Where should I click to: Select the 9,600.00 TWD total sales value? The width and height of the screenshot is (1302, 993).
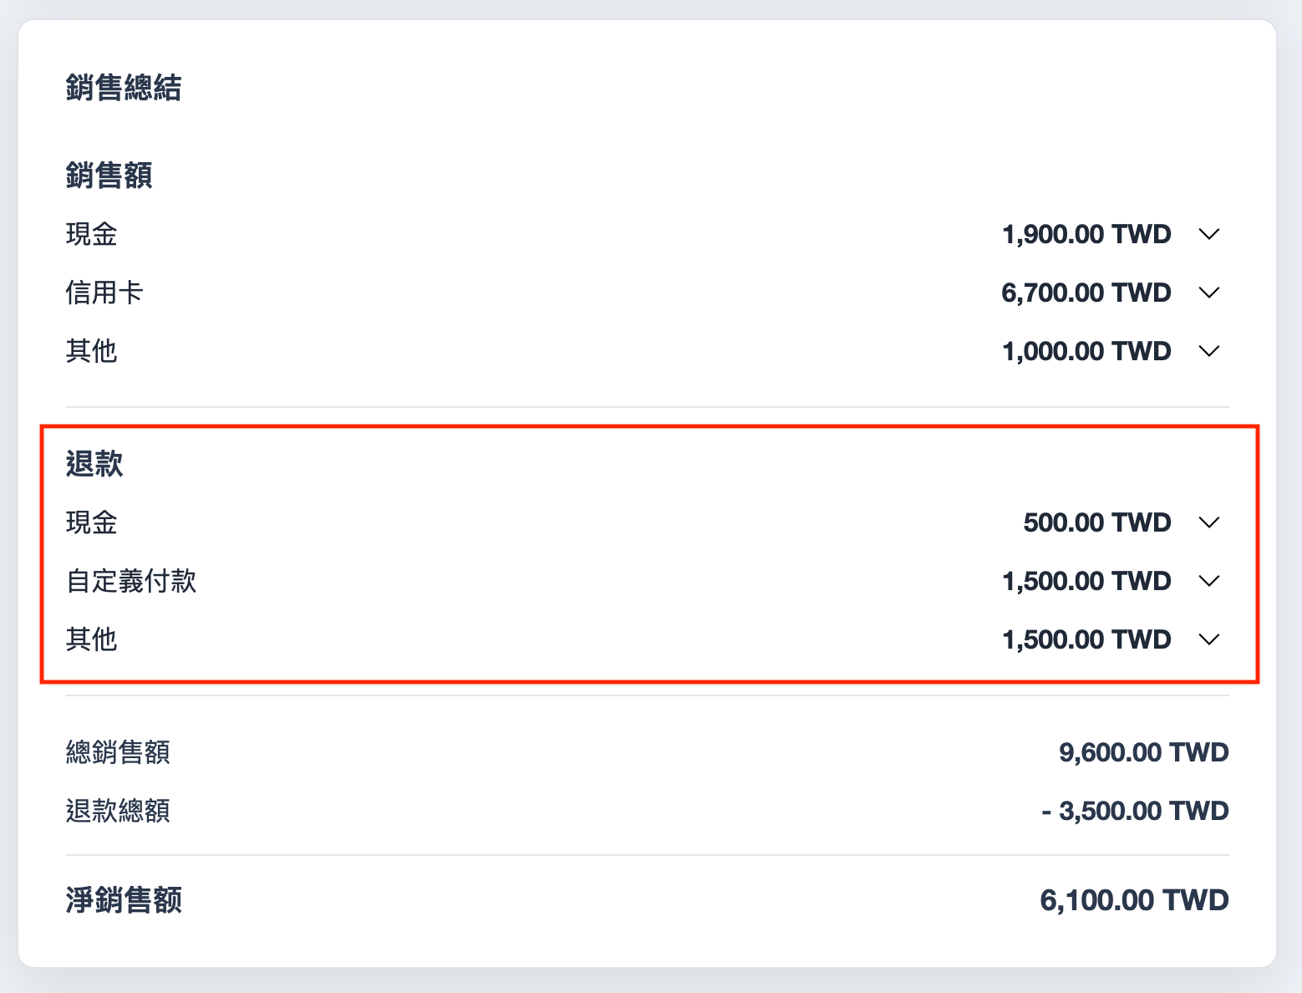[x=1143, y=752]
